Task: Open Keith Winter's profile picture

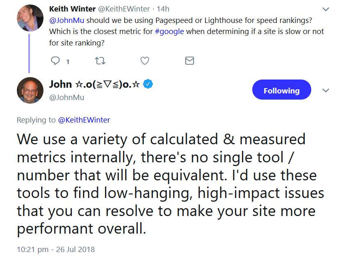Action: tap(30, 18)
